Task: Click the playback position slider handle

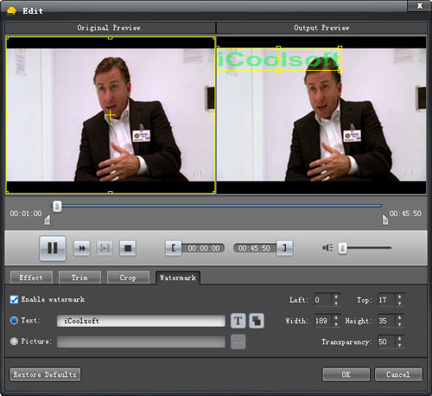Action: [57, 207]
